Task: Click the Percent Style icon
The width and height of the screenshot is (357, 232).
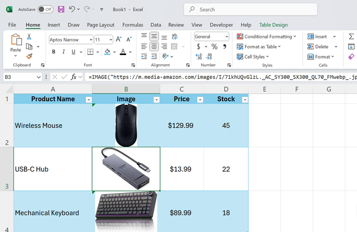Action: pos(214,47)
